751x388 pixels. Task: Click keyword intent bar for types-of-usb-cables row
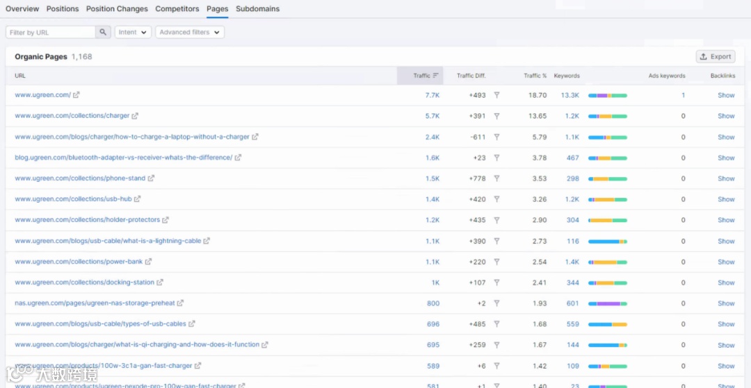[607, 324]
